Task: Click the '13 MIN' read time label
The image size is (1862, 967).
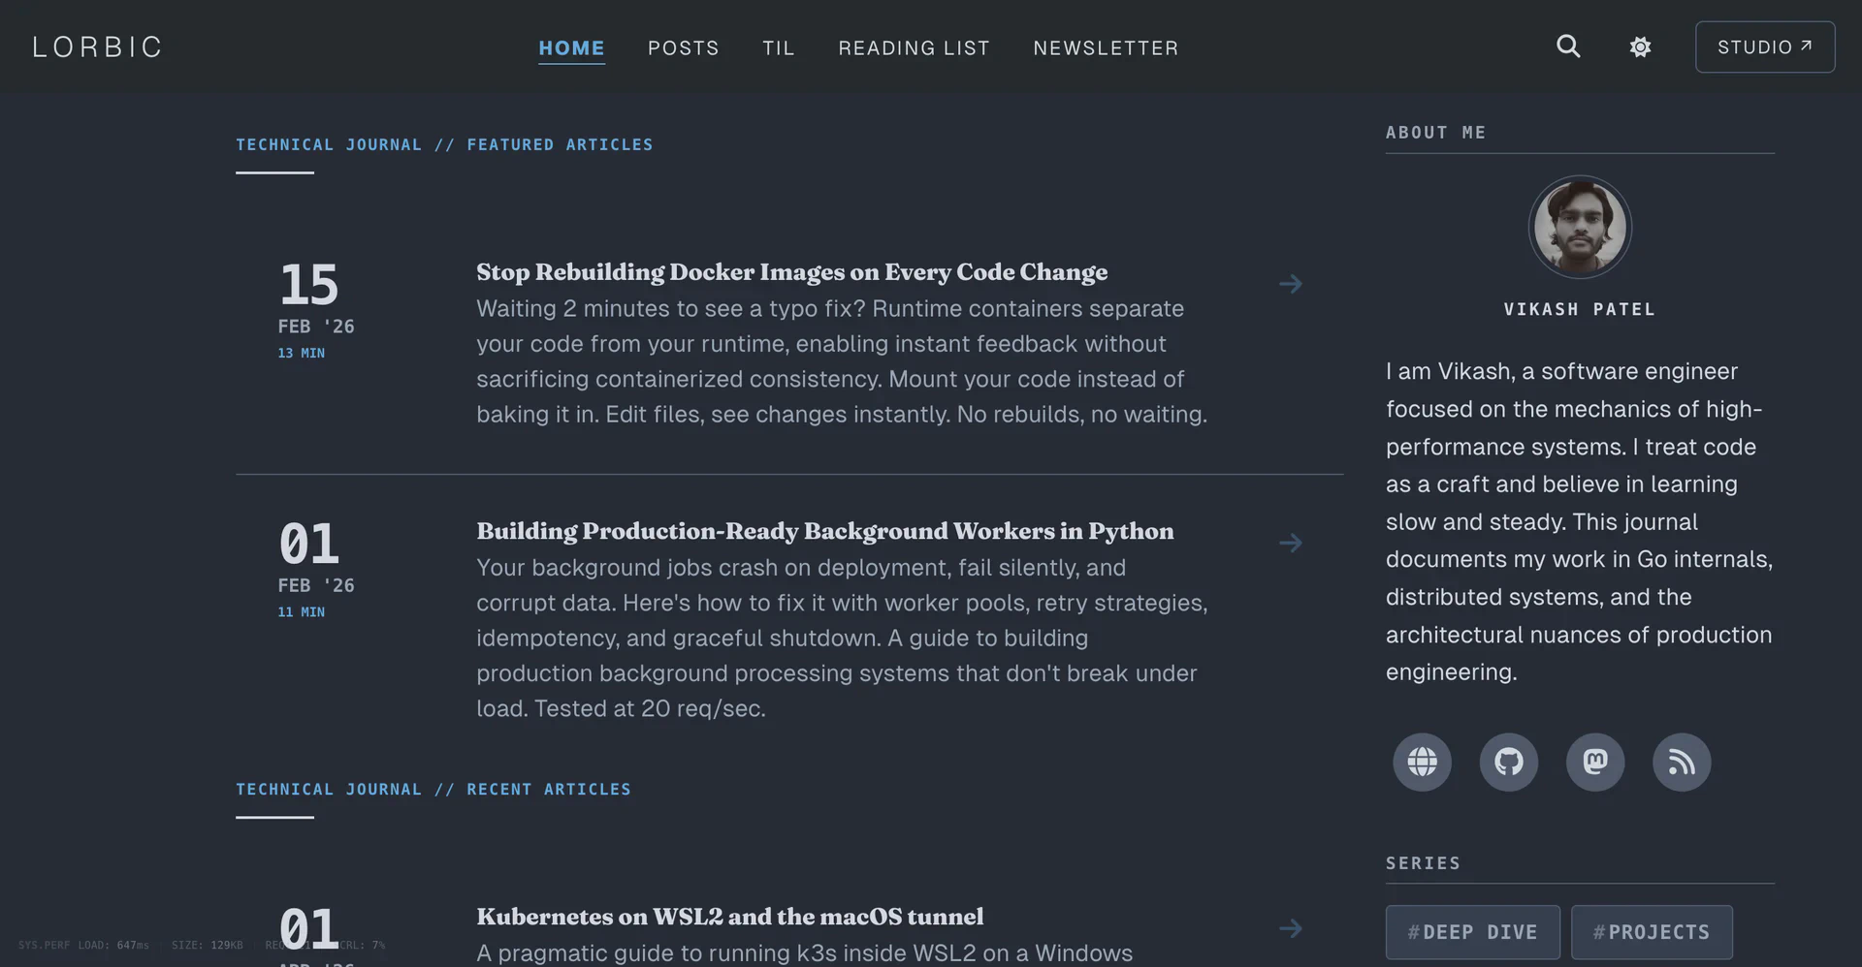Action: 302,353
